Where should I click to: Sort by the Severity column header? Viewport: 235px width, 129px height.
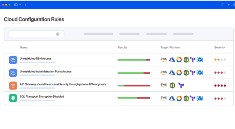(219, 47)
